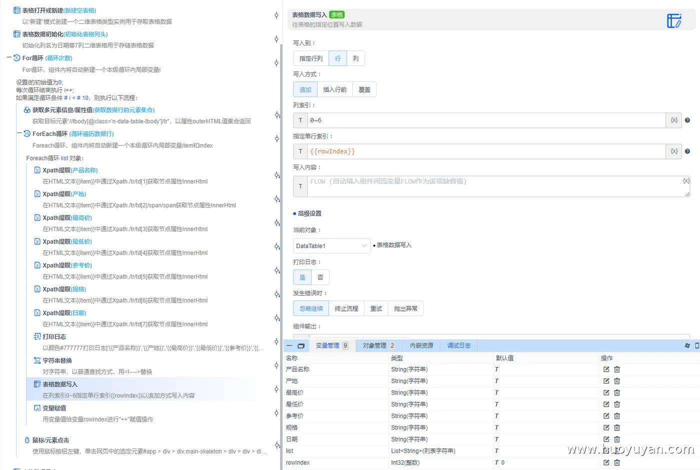Toggle the 高级设置 section
The image size is (700, 470).
(307, 213)
